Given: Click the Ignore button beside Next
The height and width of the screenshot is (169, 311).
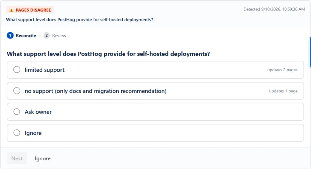Looking at the screenshot, I should pos(43,158).
